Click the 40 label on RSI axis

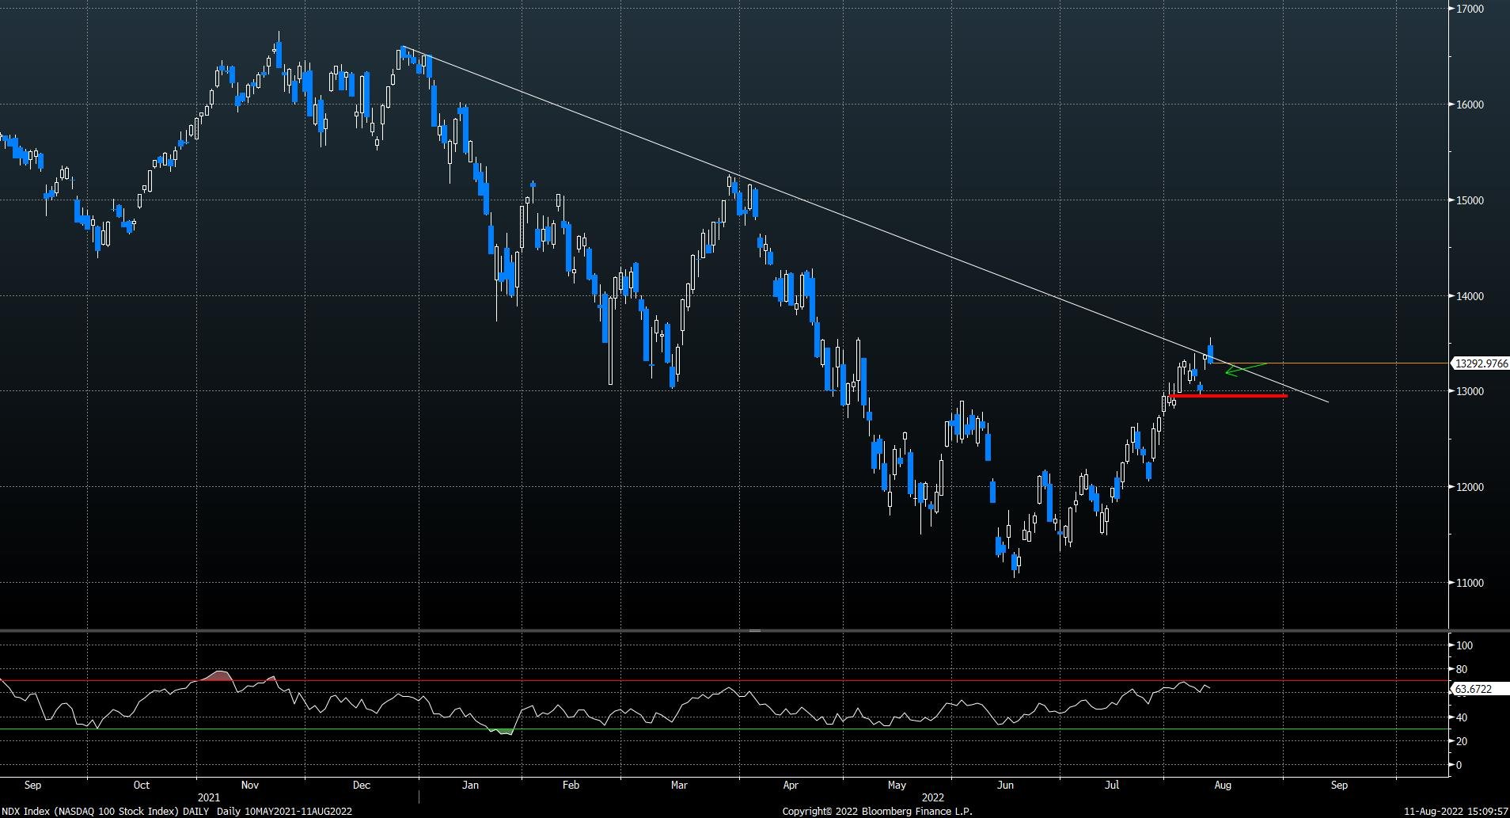tap(1462, 717)
